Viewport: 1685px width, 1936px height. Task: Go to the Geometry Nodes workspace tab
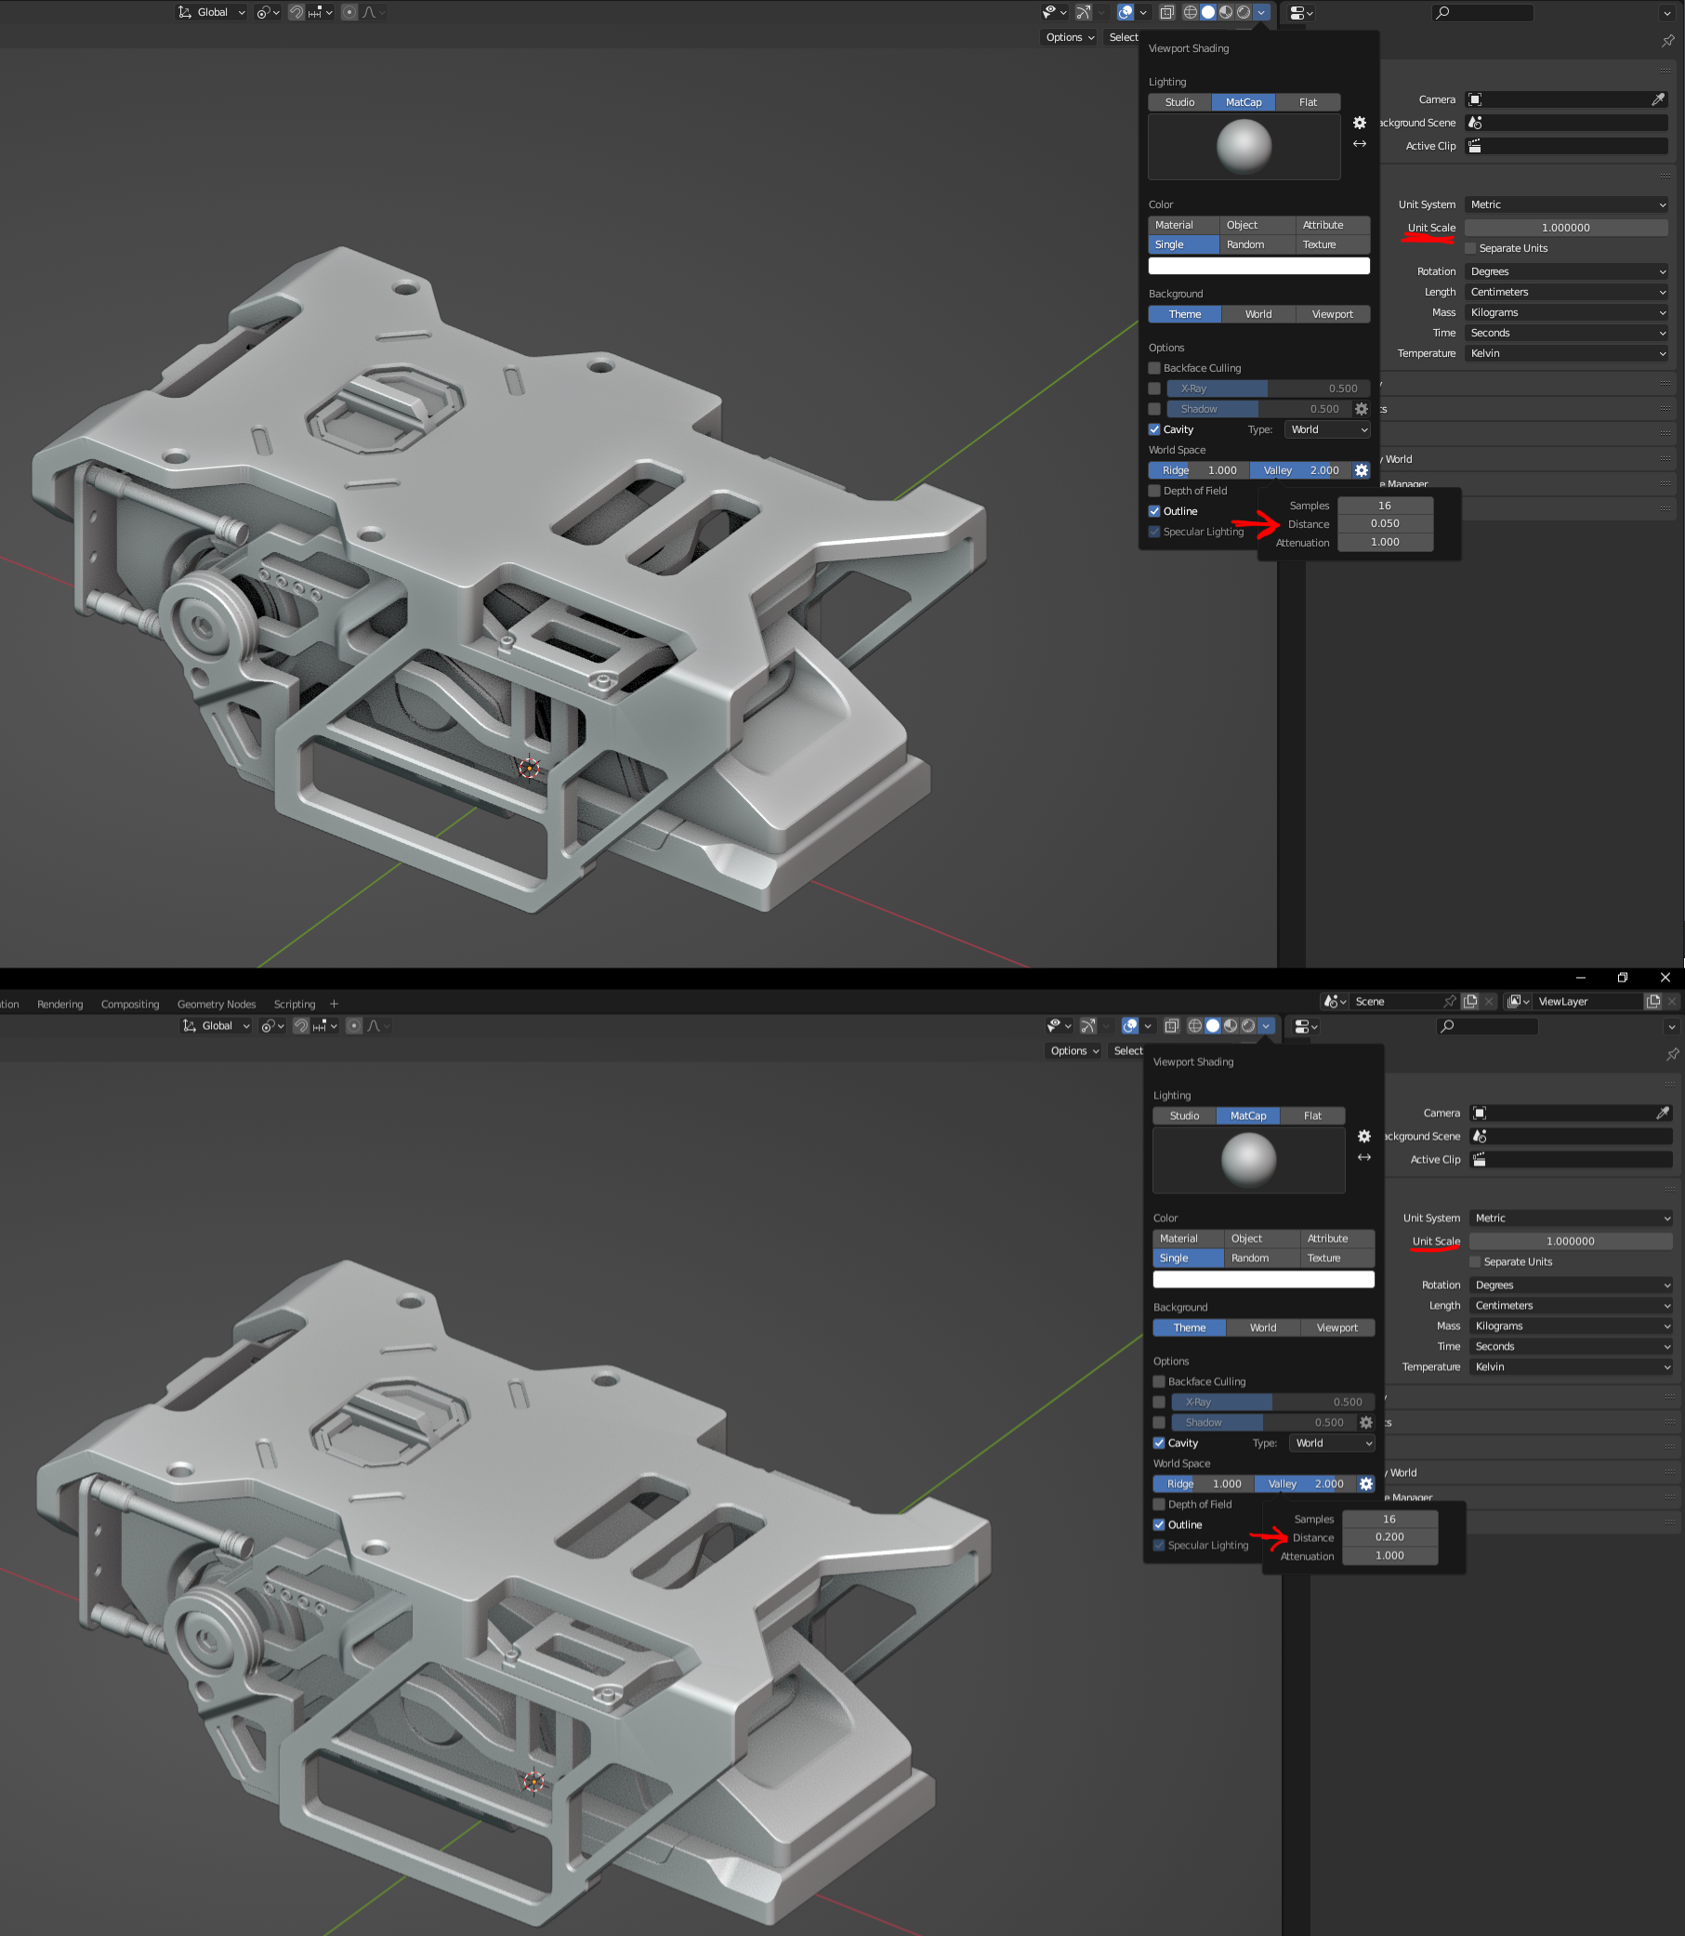coord(217,1004)
